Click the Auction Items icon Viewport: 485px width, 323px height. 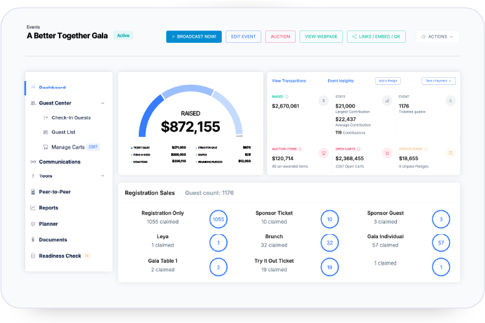click(323, 153)
